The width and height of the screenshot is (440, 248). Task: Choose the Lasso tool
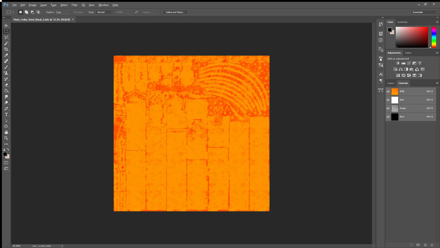coord(6,37)
